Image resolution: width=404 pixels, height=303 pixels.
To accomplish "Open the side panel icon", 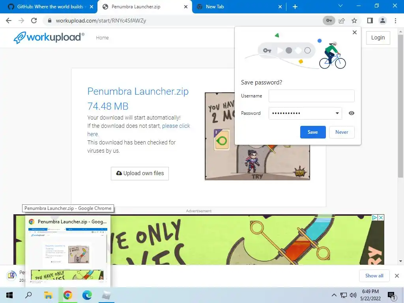I will (370, 21).
